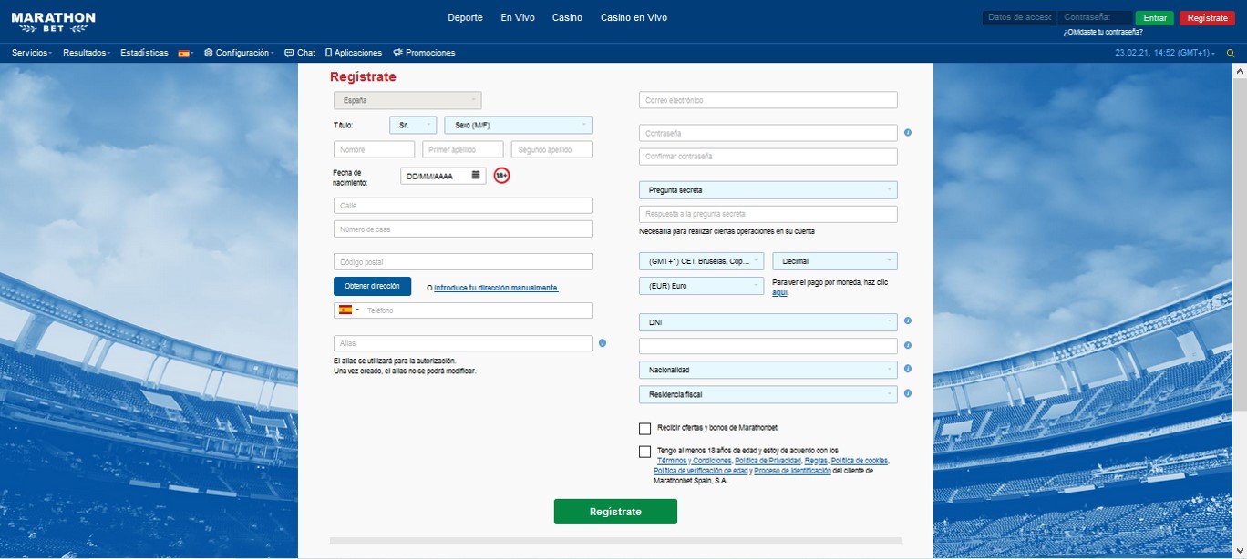Click the info icon beside DNI dropdown
Viewport: 1247px width, 559px height.
pyautogui.click(x=908, y=321)
